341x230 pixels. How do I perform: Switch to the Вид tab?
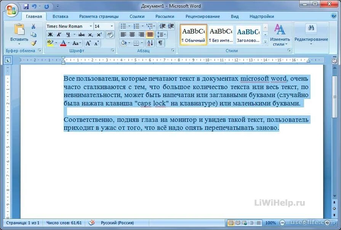point(235,16)
